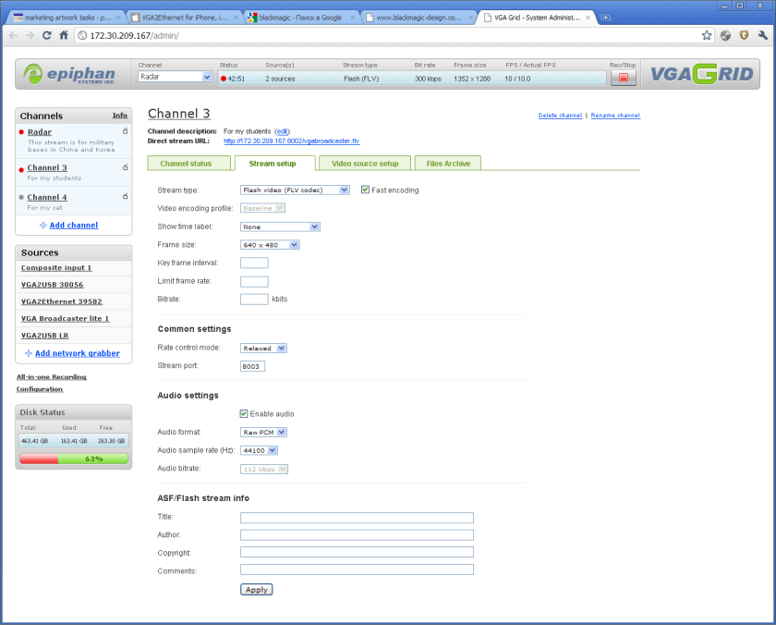Image resolution: width=776 pixels, height=625 pixels.
Task: Open the Files Archive tab
Action: pos(448,164)
